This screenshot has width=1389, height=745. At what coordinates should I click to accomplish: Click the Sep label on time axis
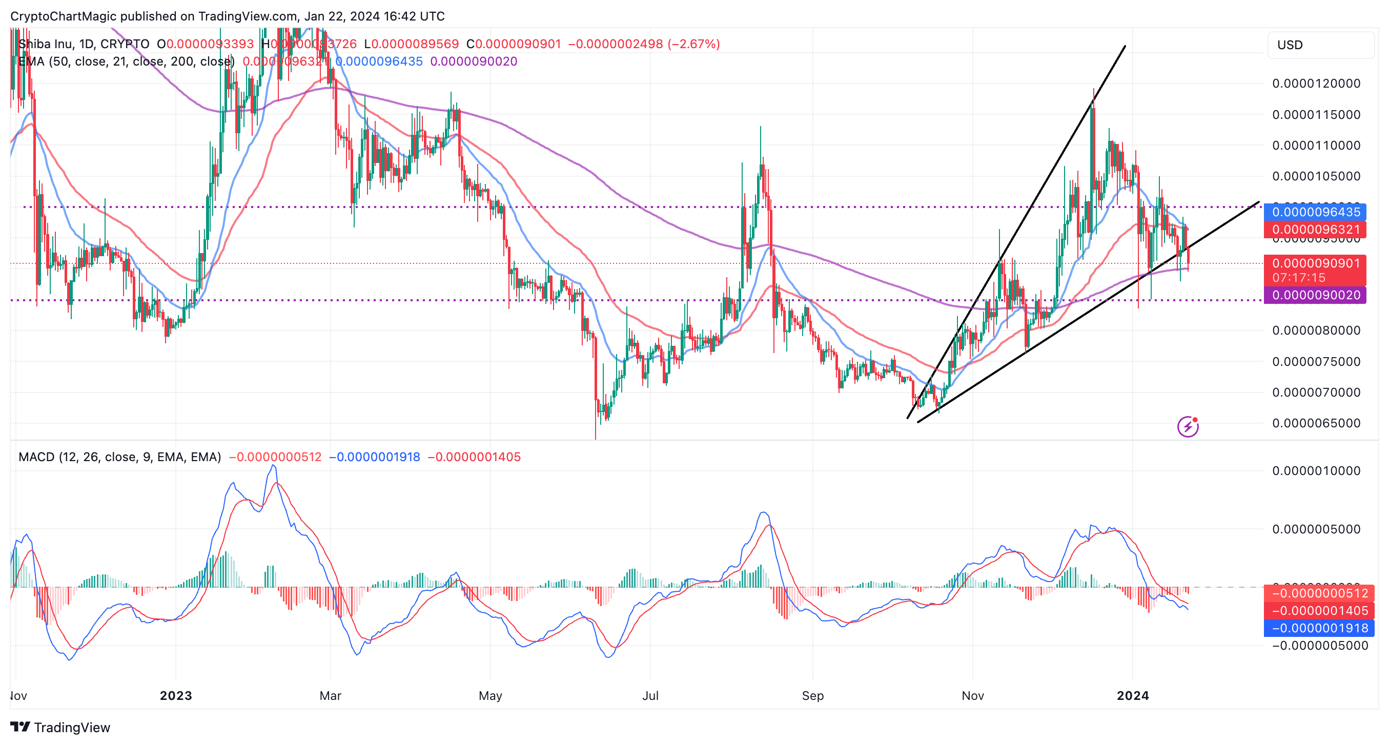[x=812, y=695]
